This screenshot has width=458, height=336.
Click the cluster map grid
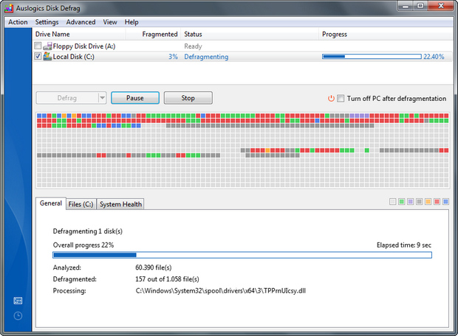point(243,150)
